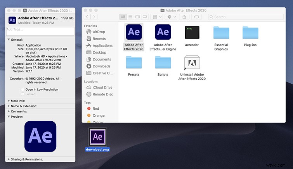Screen dimensions: 293x169
Task: Expand the More Info section
Action: coord(9,101)
